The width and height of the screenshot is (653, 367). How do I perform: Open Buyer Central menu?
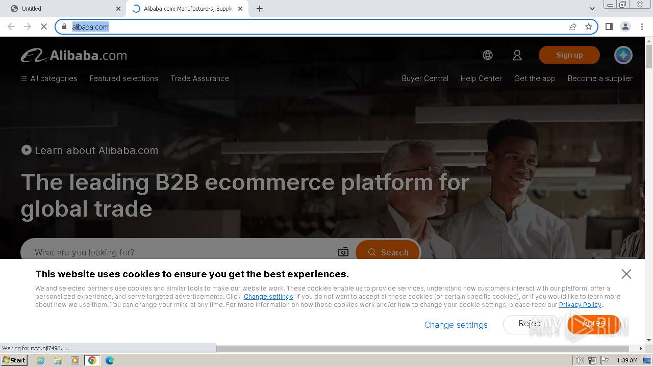pyautogui.click(x=425, y=78)
